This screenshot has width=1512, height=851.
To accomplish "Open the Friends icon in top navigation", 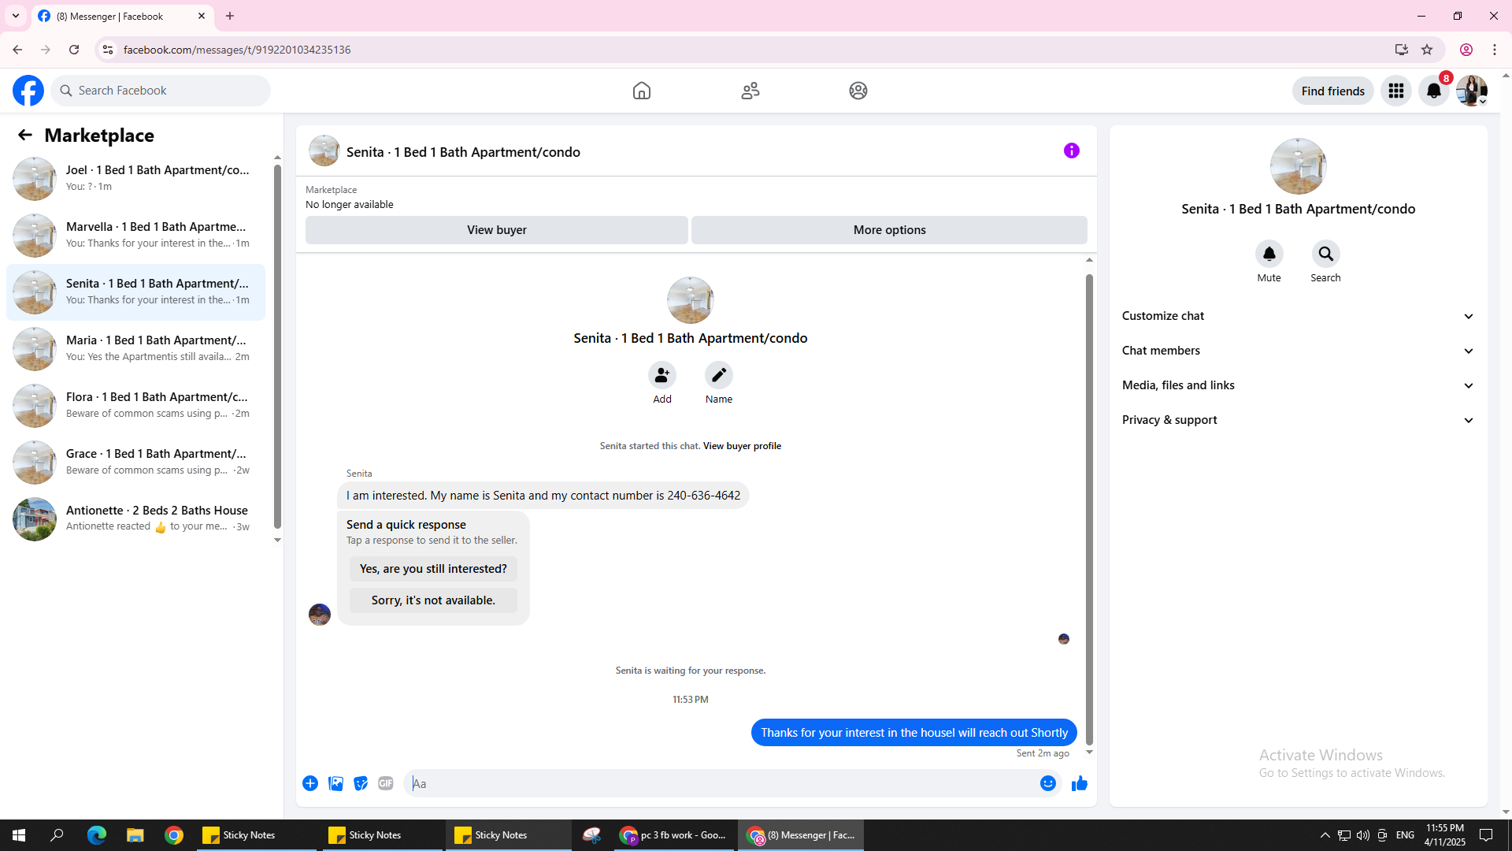I will pos(750,91).
